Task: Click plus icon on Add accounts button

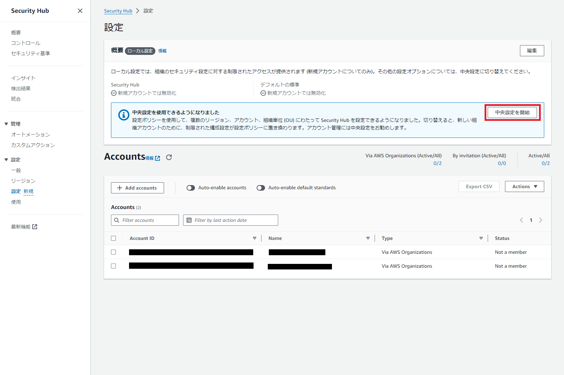Action: [120, 188]
